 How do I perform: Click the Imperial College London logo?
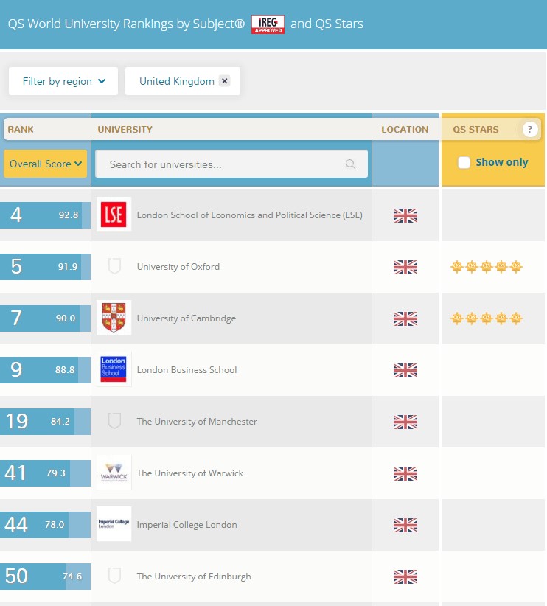pos(114,524)
